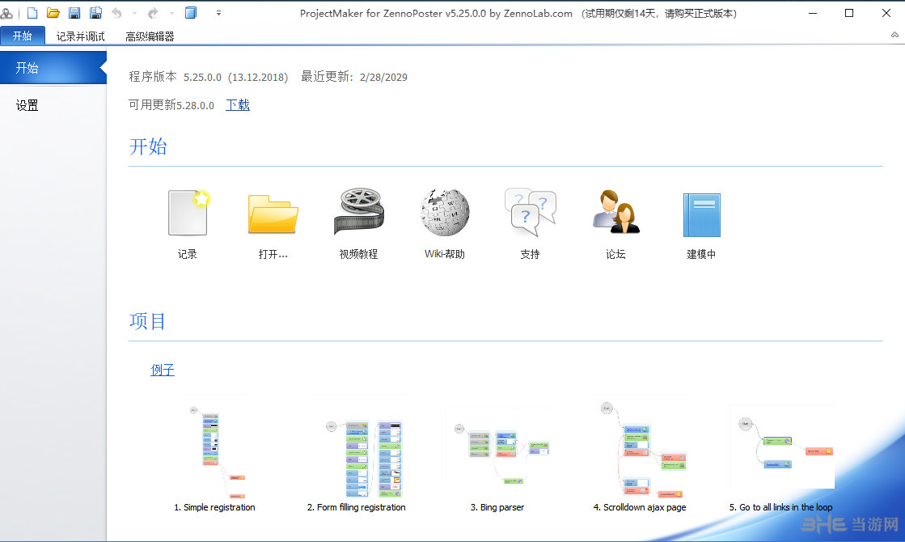Maximize the ProjectMaker window

coord(849,13)
